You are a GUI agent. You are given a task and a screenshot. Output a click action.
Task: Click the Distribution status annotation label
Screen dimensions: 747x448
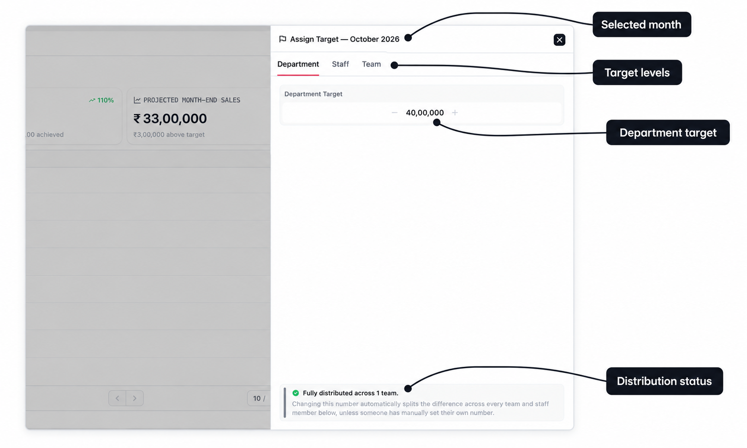[x=664, y=381]
